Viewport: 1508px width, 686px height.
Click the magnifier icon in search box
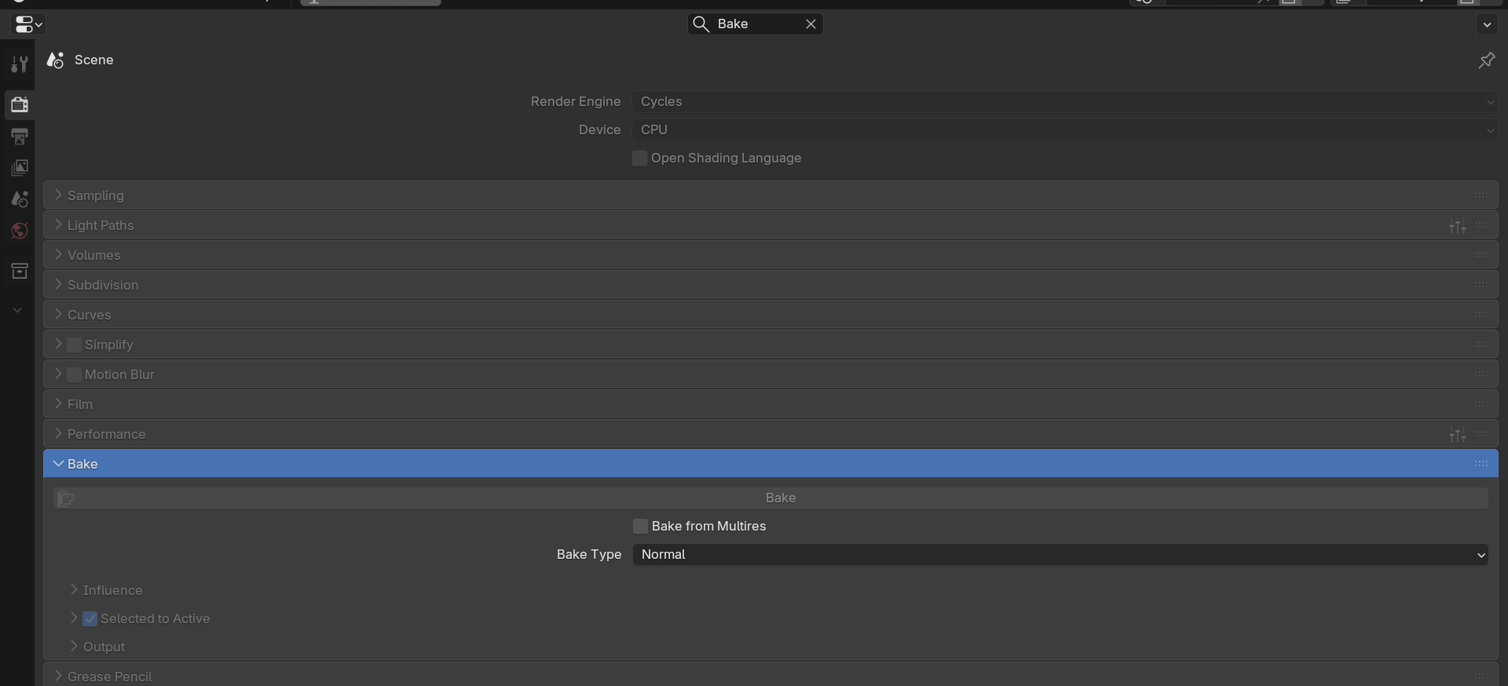click(701, 24)
